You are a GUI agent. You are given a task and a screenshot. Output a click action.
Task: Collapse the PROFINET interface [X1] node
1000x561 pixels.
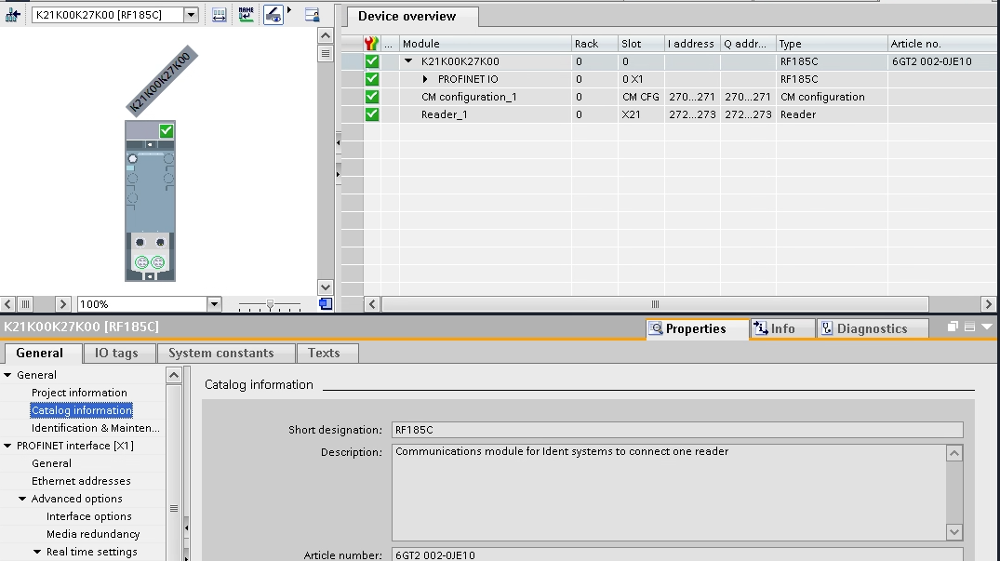(7, 446)
